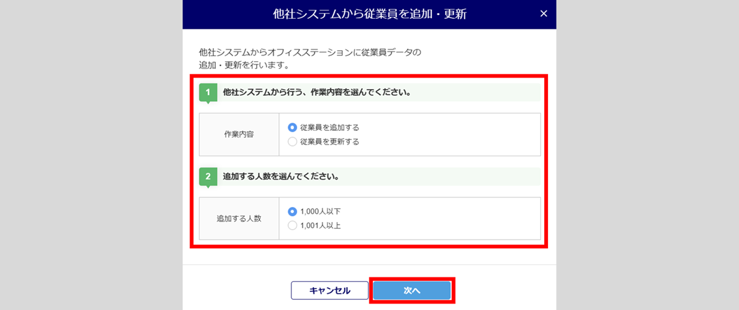Click the 追加する人数 row header cell
The image size is (739, 310).
pyautogui.click(x=239, y=219)
